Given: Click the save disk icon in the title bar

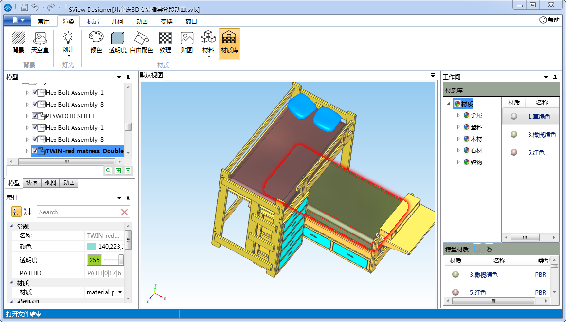Looking at the screenshot, I should click(x=24, y=7).
